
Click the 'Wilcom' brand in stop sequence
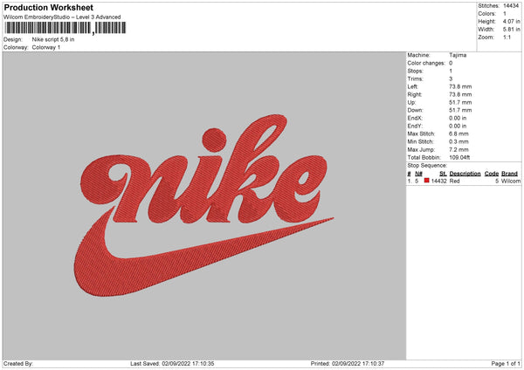[511, 181]
